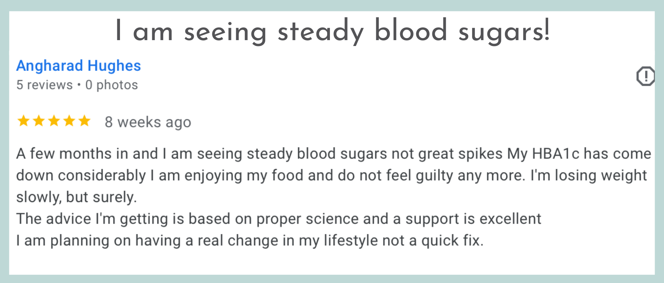Click the review line starting "down considerably"

click(x=331, y=175)
